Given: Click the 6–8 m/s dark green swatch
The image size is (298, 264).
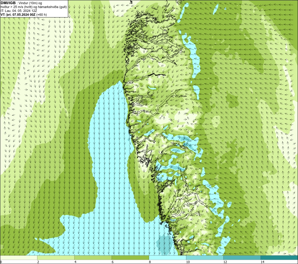Looking at the screenshot, I should (131, 258).
